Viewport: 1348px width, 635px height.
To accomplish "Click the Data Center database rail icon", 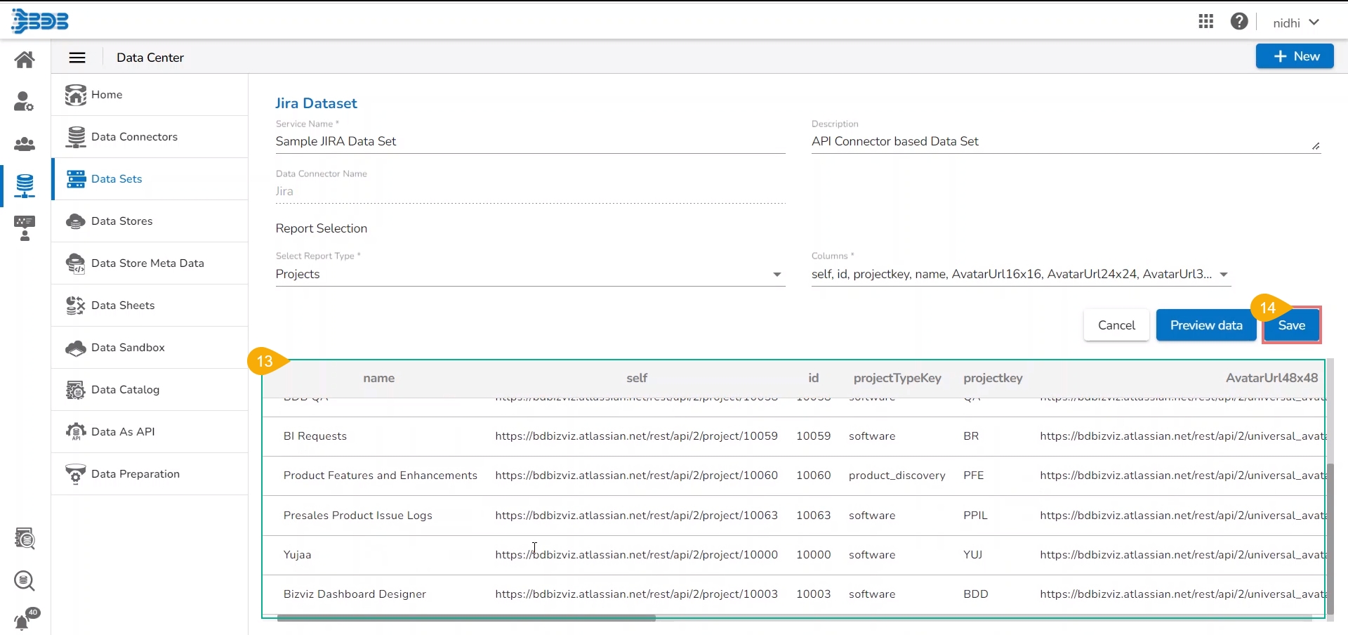I will pos(25,186).
